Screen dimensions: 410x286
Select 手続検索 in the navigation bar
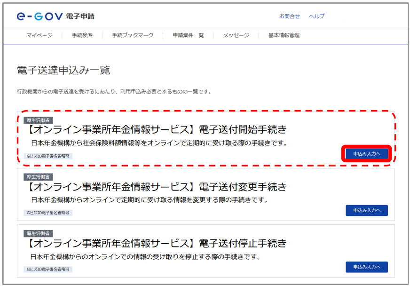[82, 35]
